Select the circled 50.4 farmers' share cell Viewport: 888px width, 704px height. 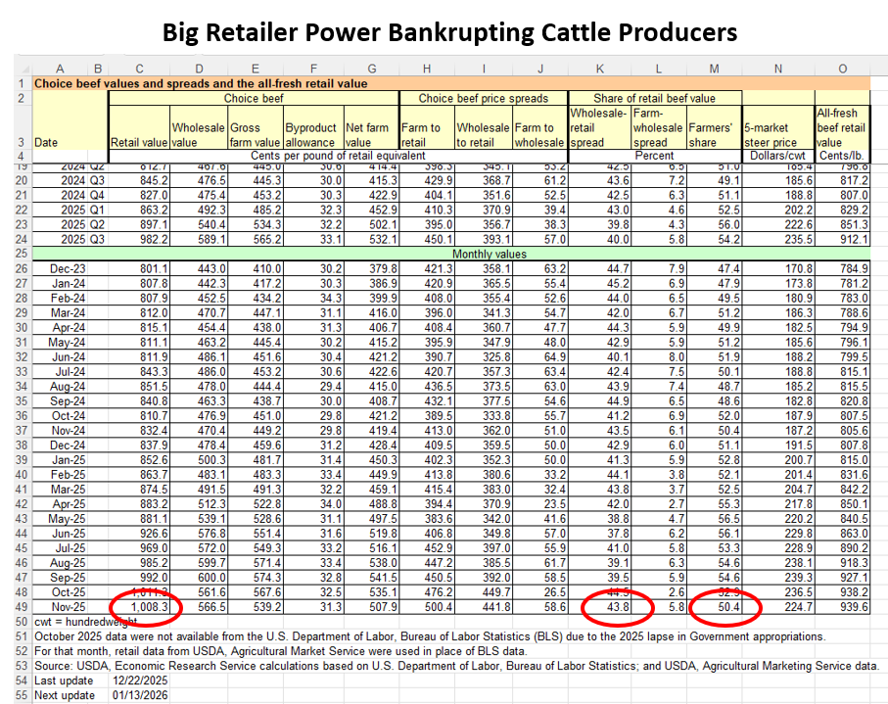pyautogui.click(x=722, y=607)
